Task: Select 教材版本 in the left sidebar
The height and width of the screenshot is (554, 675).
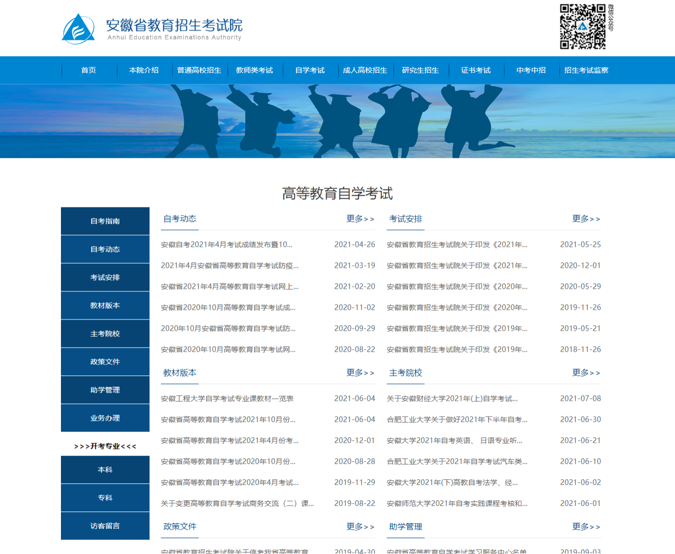Action: point(105,306)
